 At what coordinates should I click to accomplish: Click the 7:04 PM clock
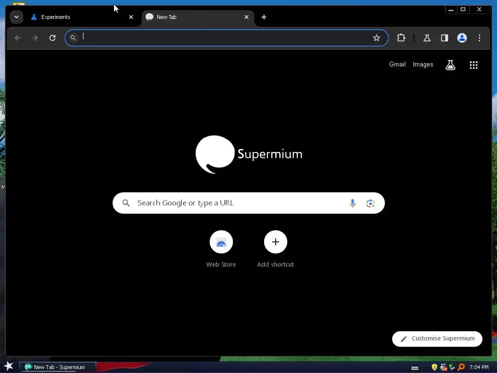(x=479, y=367)
